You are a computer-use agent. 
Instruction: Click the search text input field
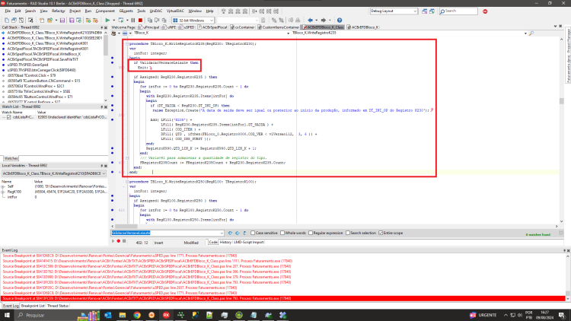click(x=165, y=233)
